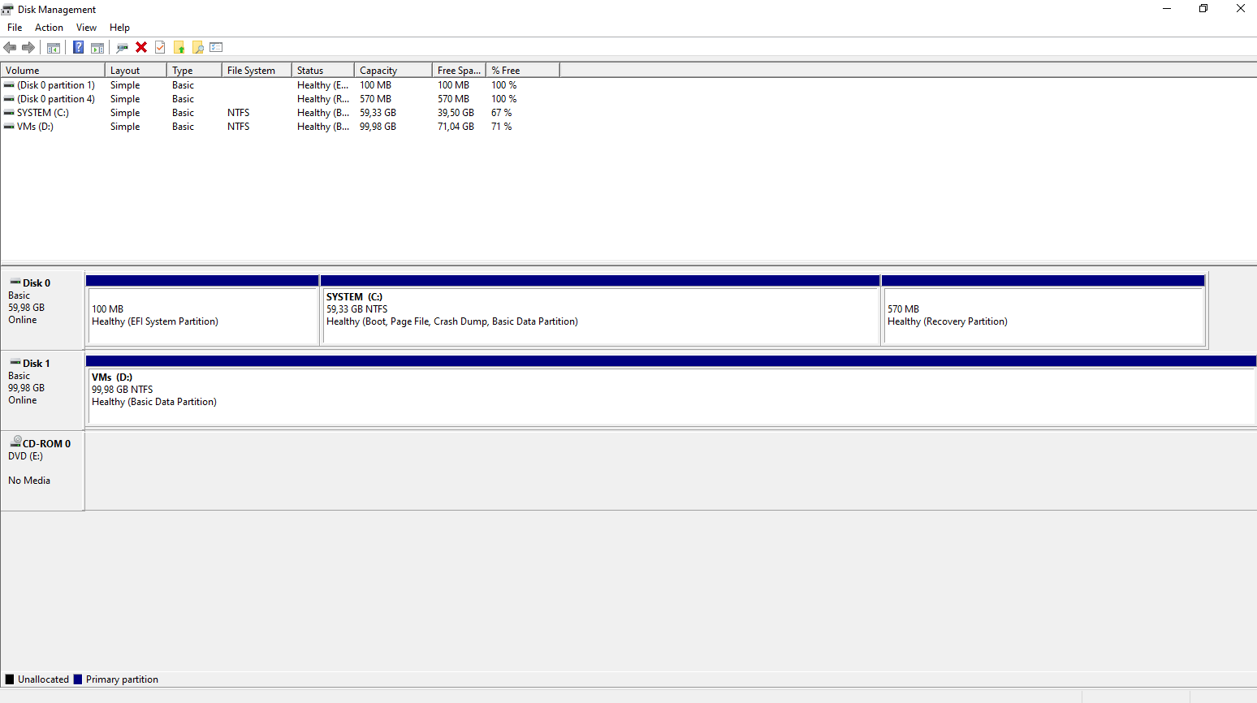
Task: Sort by the Status column header
Action: pyautogui.click(x=323, y=71)
